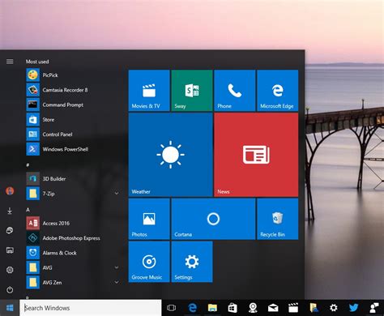Open Movies & TV from taskbar

293,308
